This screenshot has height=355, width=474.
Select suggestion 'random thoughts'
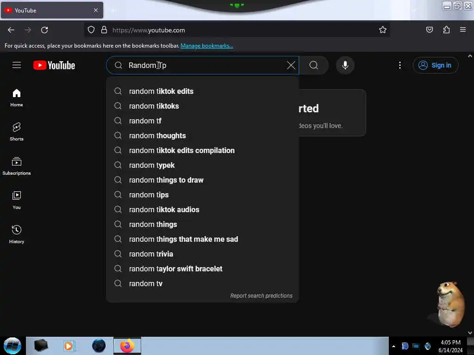[203, 135]
